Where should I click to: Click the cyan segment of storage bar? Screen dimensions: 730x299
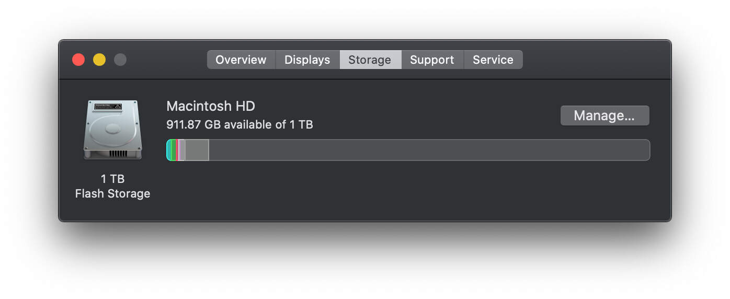click(169, 150)
